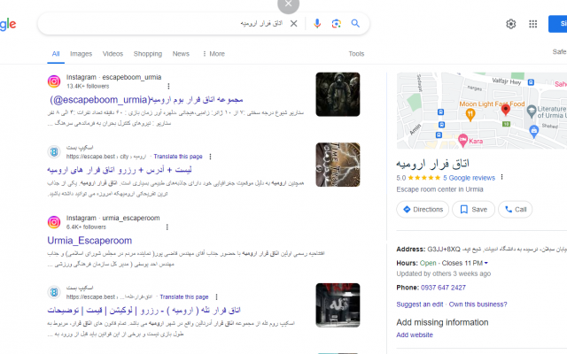Click the Updated by others 3 weeks ago text
Image resolution: width=567 pixels, height=354 pixels.
pos(443,273)
